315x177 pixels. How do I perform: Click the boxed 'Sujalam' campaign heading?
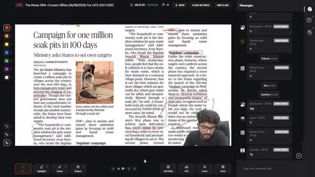[185, 53]
